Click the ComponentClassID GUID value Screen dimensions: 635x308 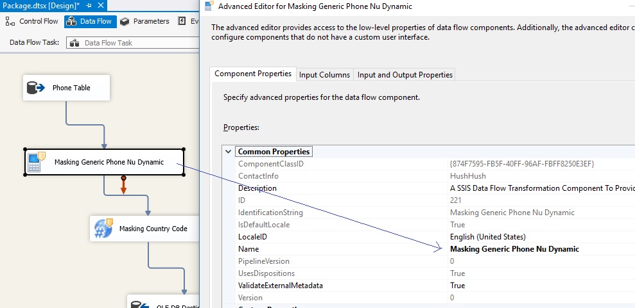pos(522,164)
